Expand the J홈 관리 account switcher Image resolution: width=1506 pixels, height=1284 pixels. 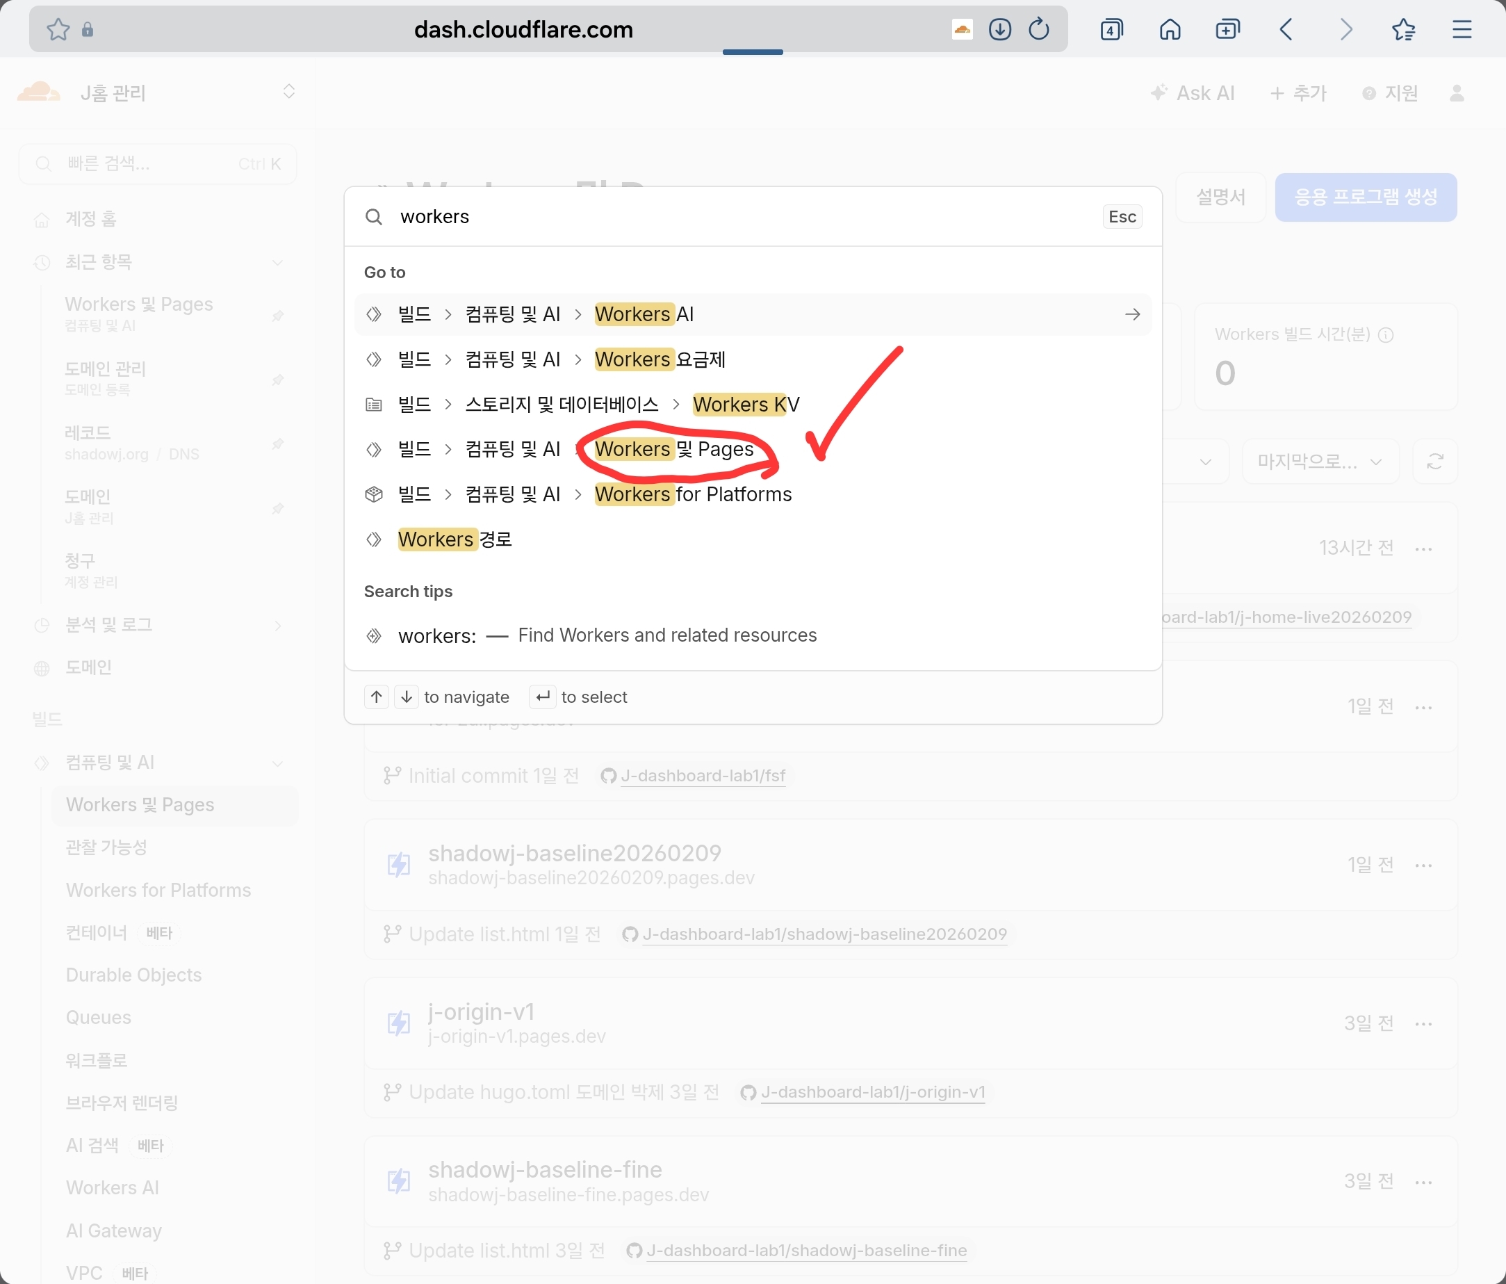point(288,92)
